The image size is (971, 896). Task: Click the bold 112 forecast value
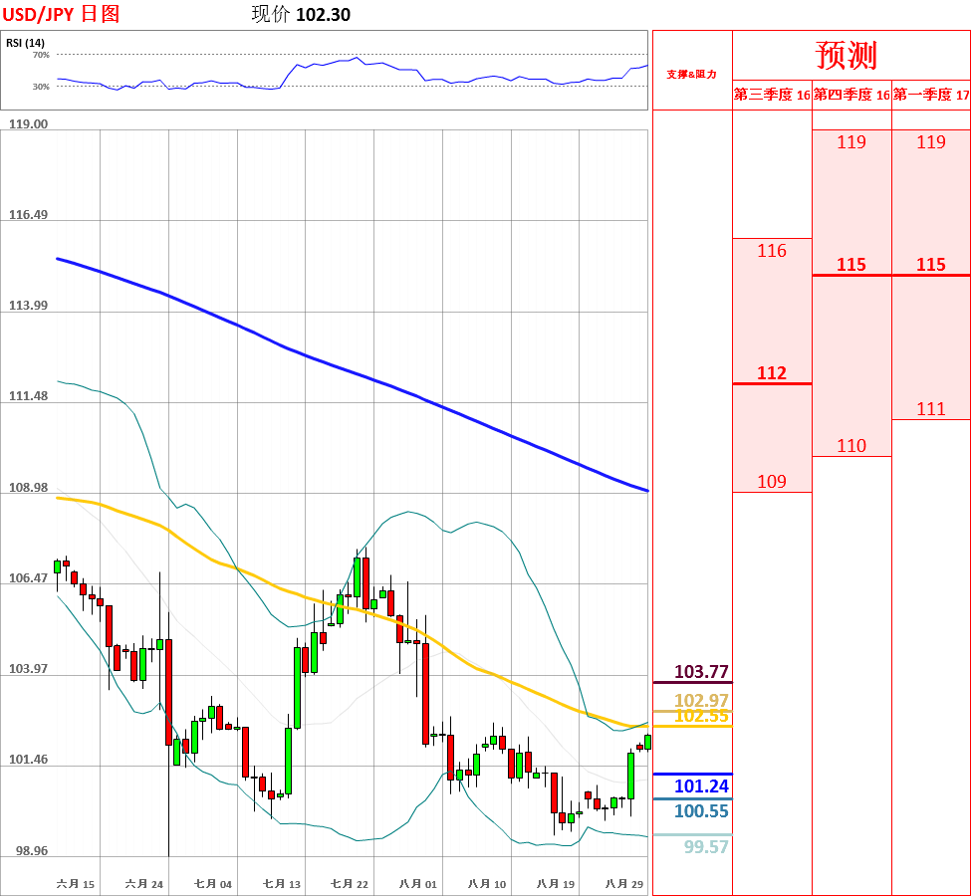click(x=772, y=372)
